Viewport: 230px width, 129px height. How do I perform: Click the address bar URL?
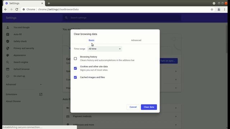point(58,9)
